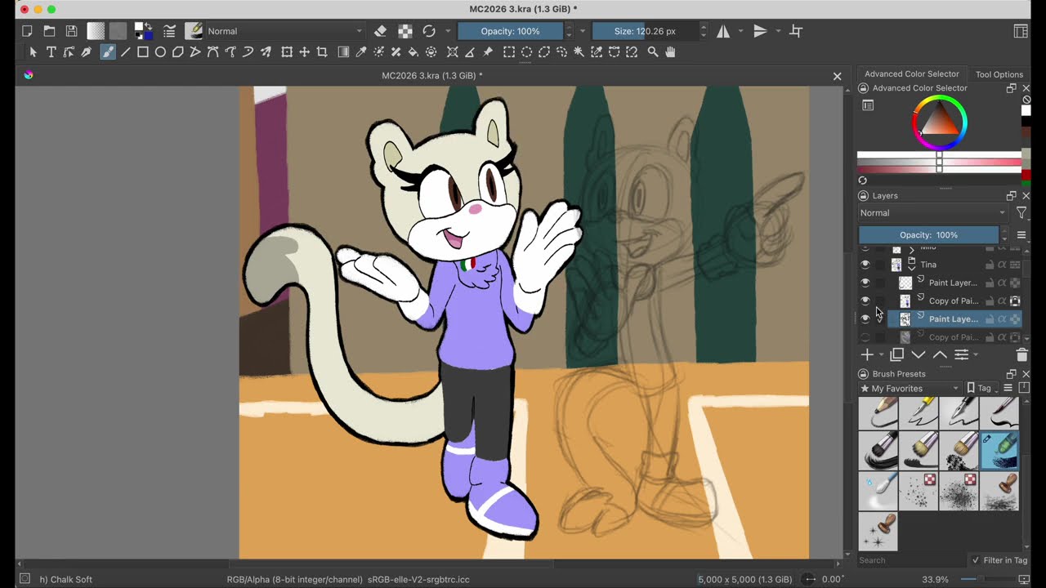Select the Transform tool
Screen dimensions: 1046x588
click(287, 51)
